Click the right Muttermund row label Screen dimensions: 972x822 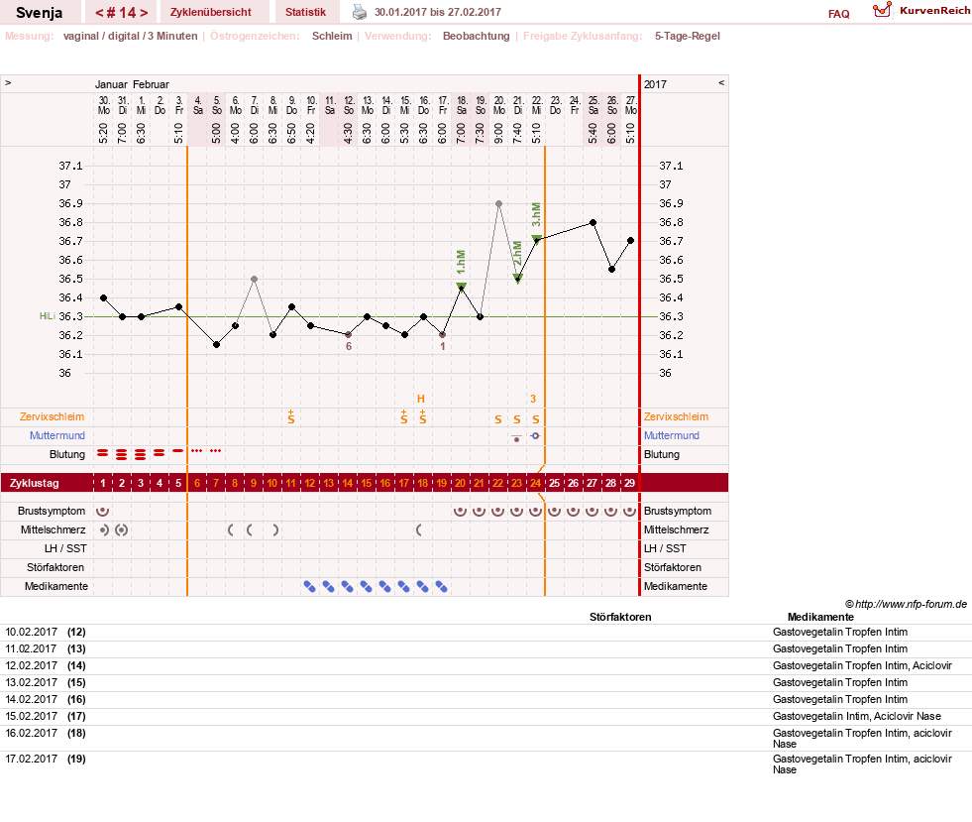(x=672, y=435)
